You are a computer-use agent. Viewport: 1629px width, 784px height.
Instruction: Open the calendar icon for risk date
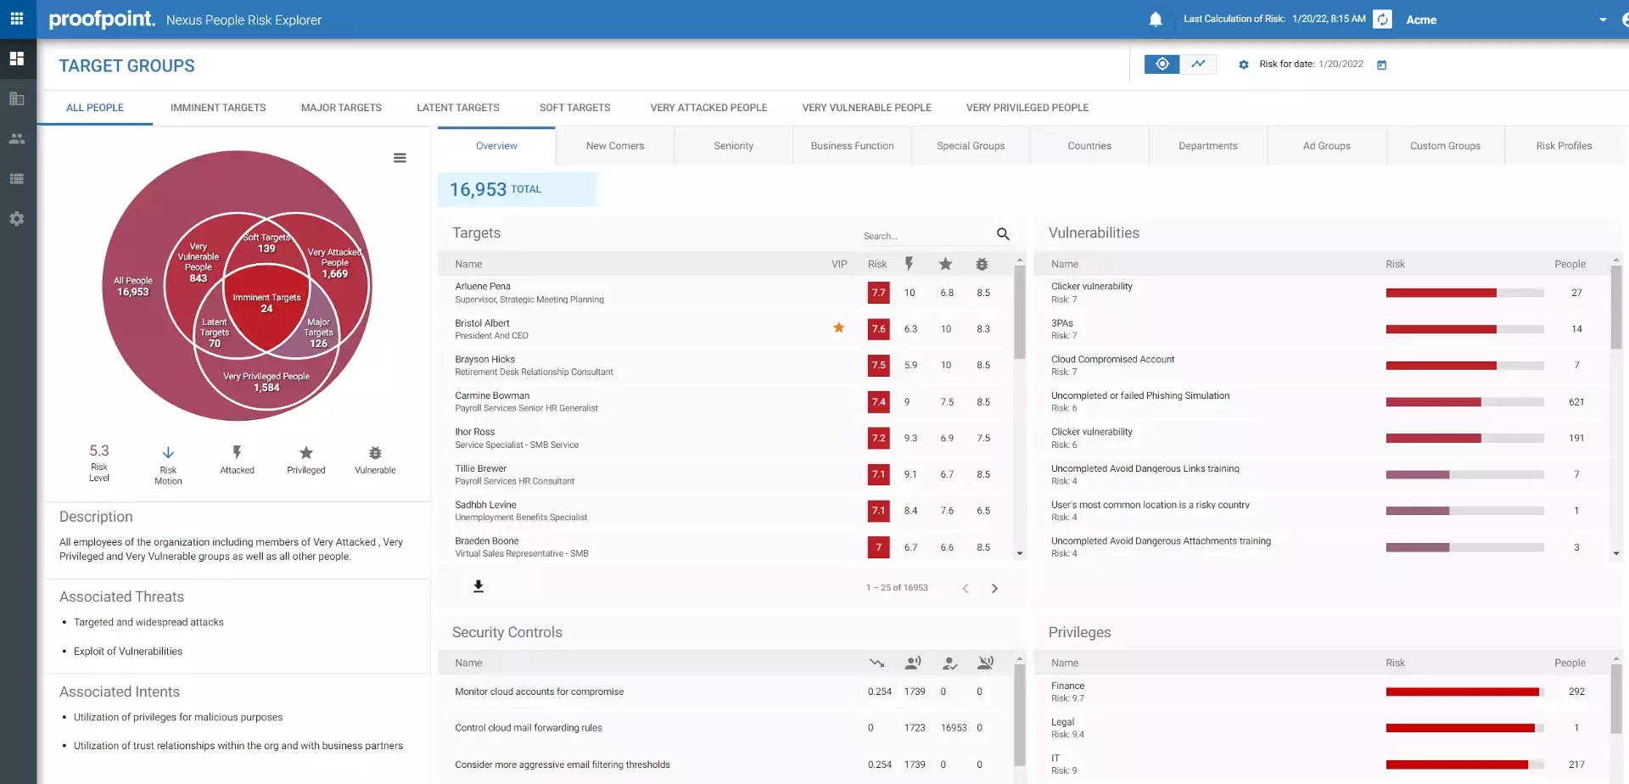pos(1382,64)
